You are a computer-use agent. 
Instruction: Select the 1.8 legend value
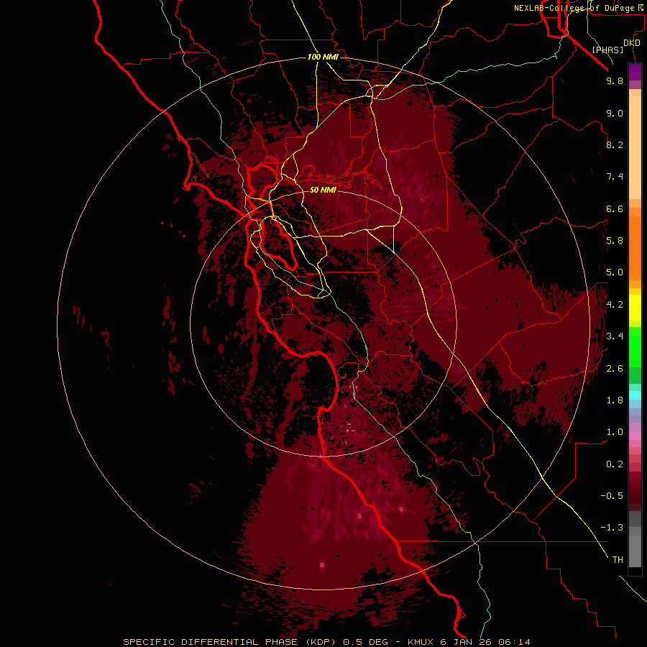[x=615, y=400]
